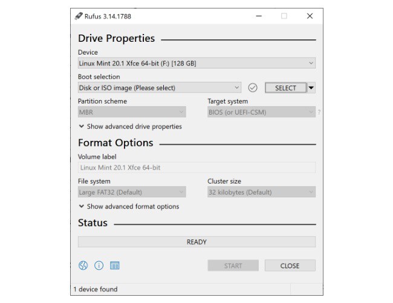Minimize the Rufus window
The width and height of the screenshot is (393, 303).
click(259, 16)
